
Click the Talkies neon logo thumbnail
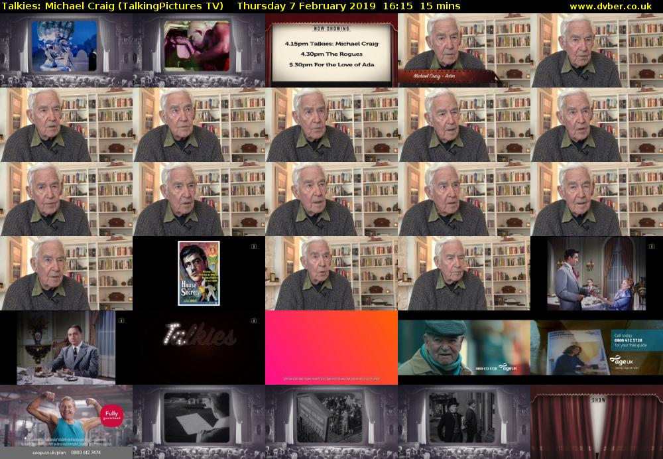coord(199,348)
